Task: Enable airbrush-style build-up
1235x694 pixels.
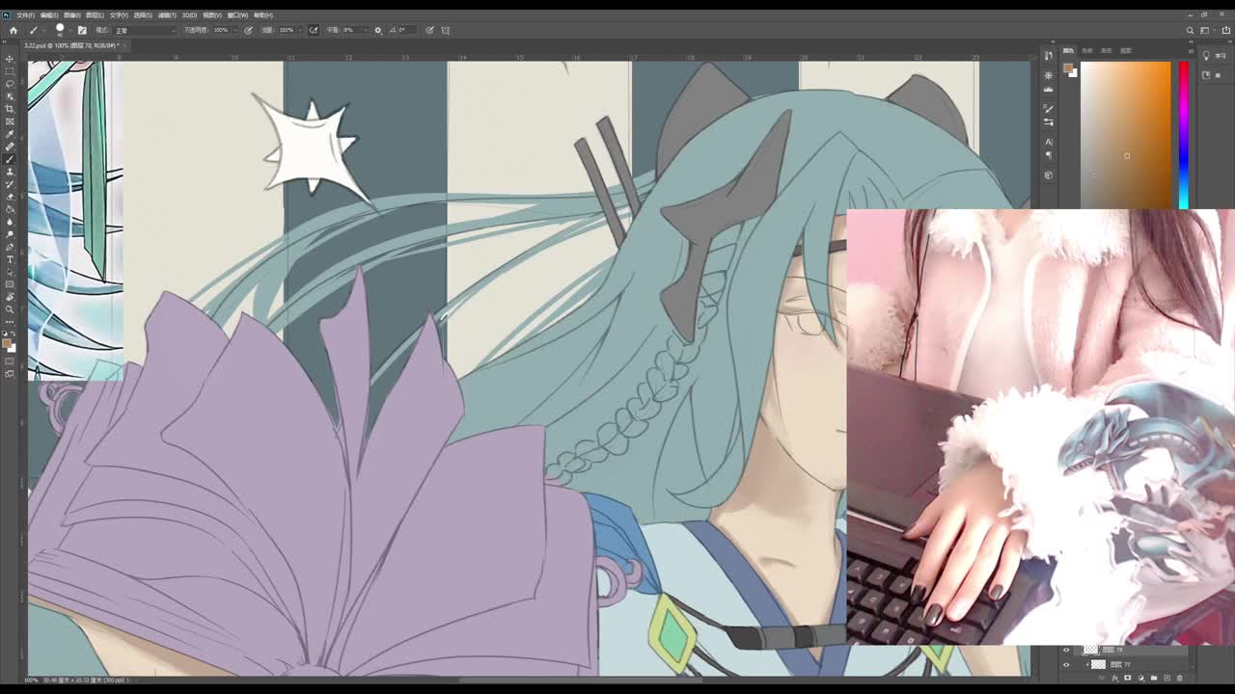Action: (x=314, y=30)
